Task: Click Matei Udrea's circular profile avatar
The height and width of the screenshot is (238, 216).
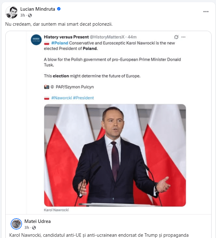Action: tap(16, 224)
